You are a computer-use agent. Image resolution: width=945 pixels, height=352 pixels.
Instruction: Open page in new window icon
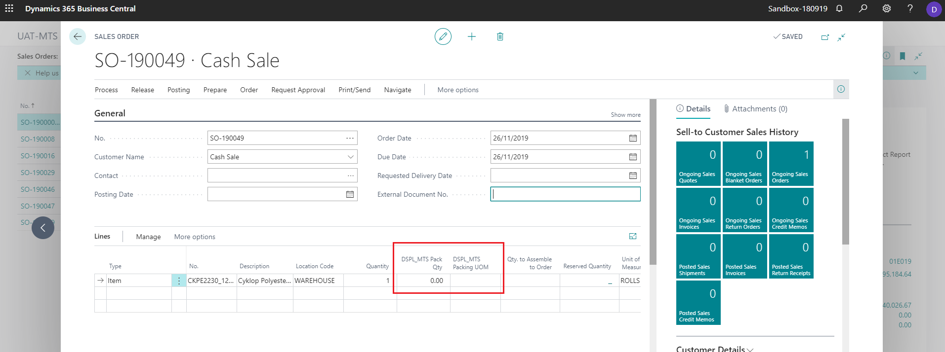825,37
